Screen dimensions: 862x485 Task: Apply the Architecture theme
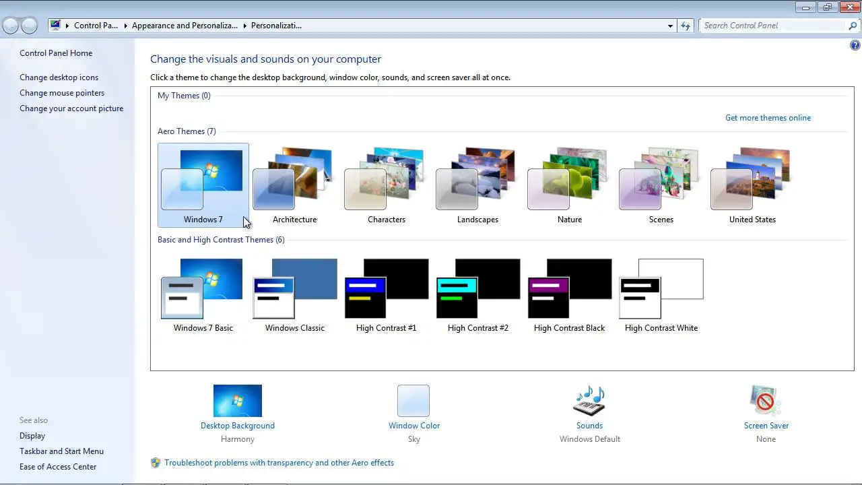click(294, 185)
